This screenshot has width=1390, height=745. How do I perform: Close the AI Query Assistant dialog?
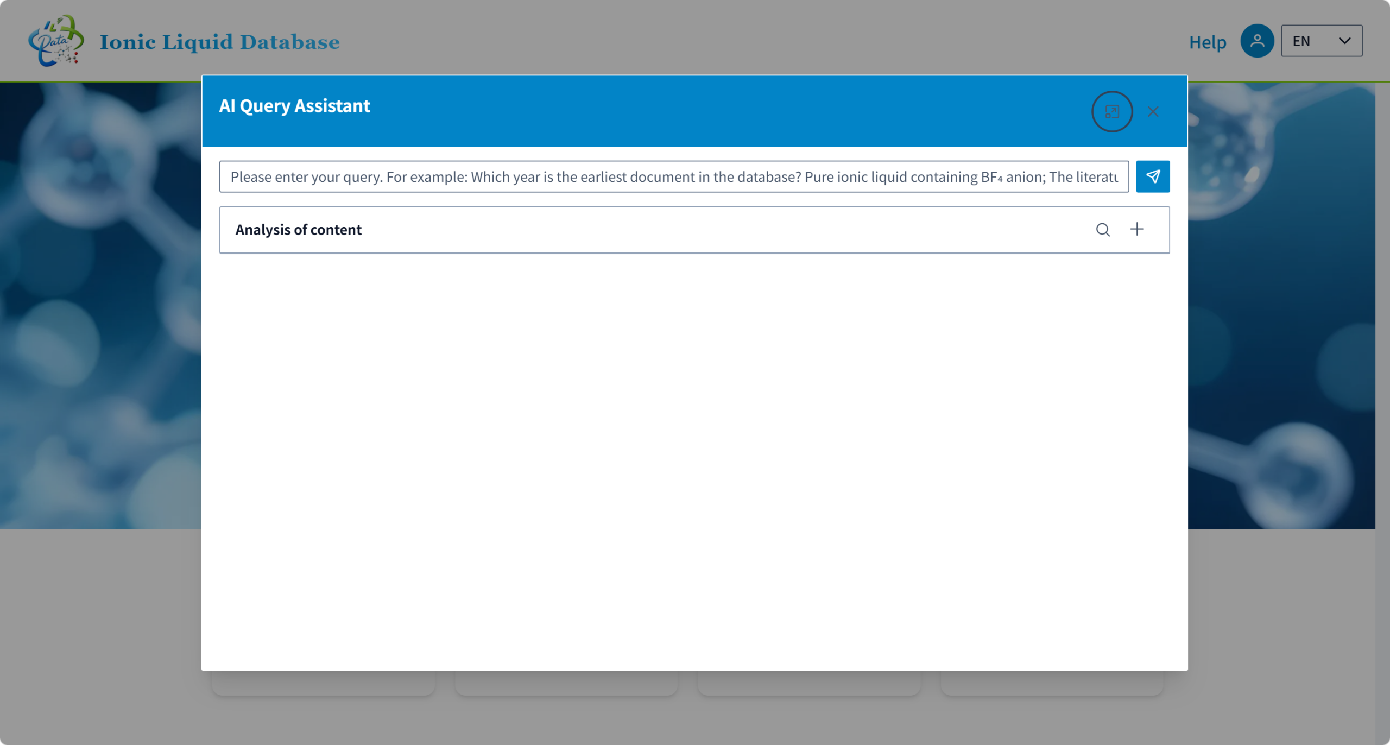[x=1153, y=112]
